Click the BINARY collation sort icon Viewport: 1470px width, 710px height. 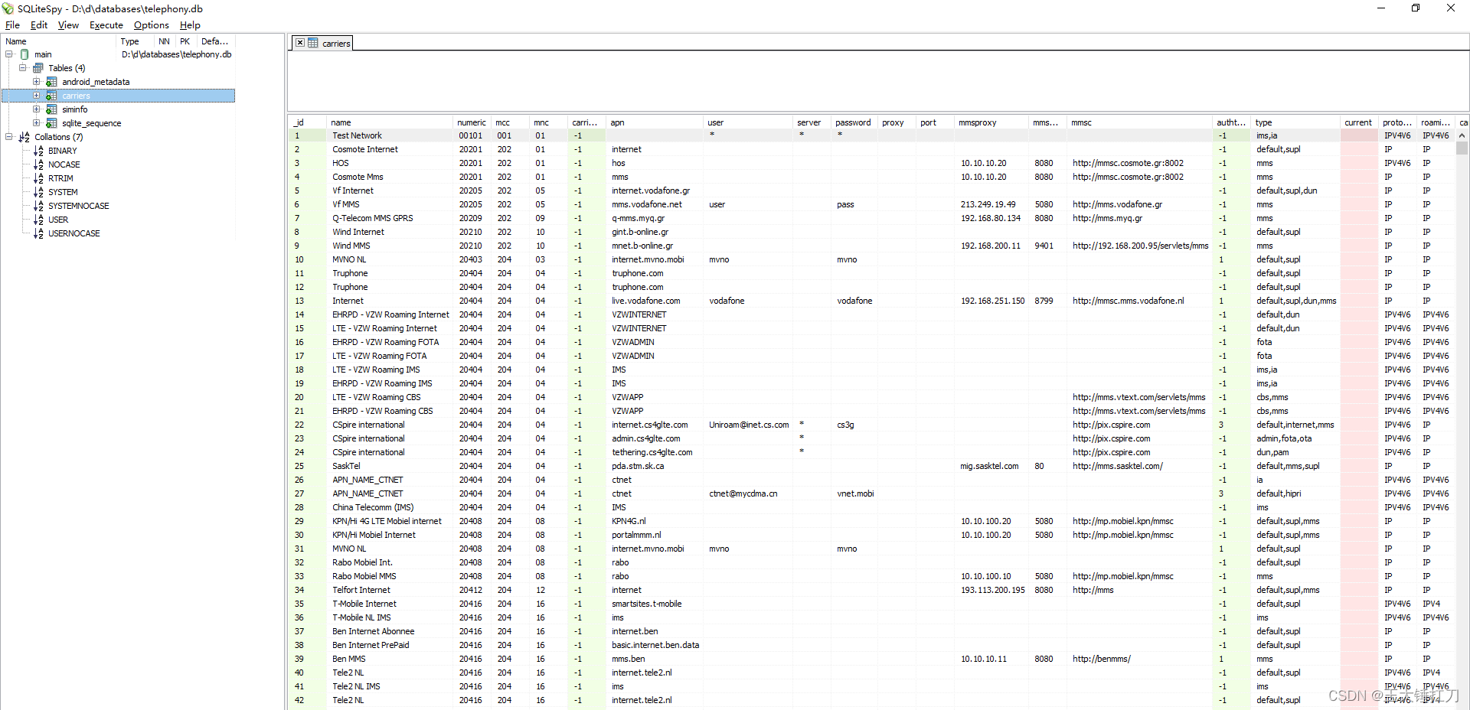coord(38,151)
